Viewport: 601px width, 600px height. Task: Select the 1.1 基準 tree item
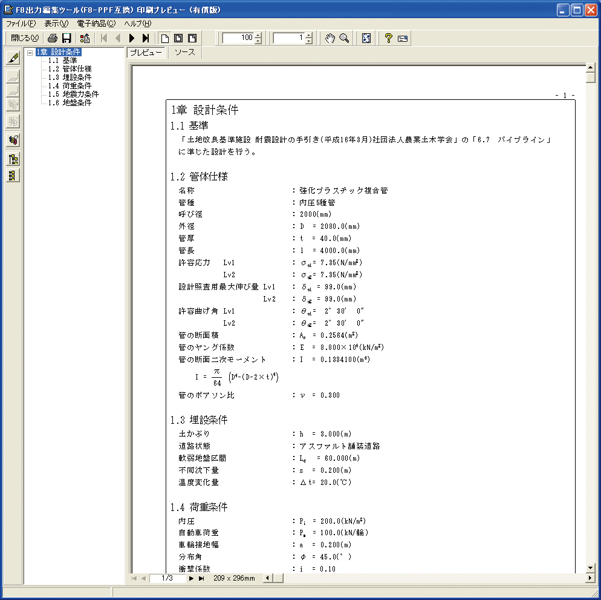[62, 61]
